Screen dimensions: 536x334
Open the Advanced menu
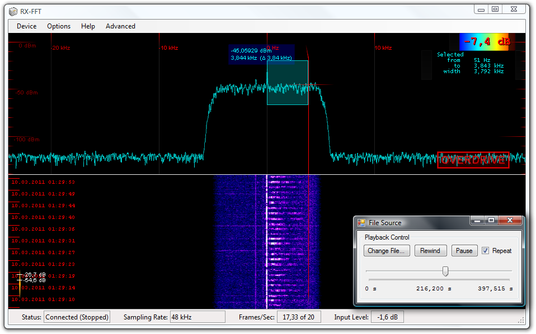point(120,26)
